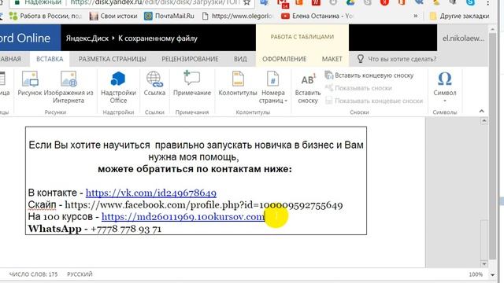
Task: Add a comment with the Примечание icon
Action: click(192, 83)
